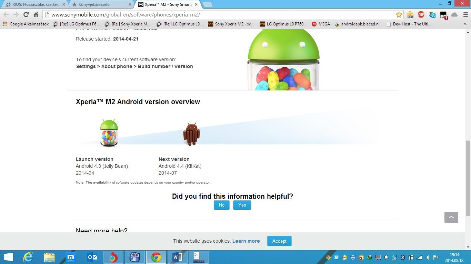Click the scrollbar down arrow

pyautogui.click(x=468, y=247)
